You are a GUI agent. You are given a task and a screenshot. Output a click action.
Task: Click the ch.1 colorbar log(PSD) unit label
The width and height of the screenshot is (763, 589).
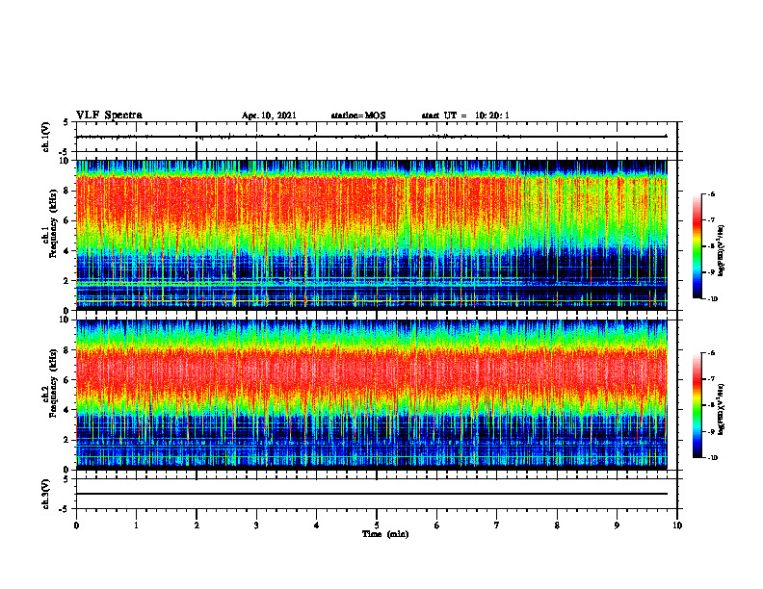(723, 250)
